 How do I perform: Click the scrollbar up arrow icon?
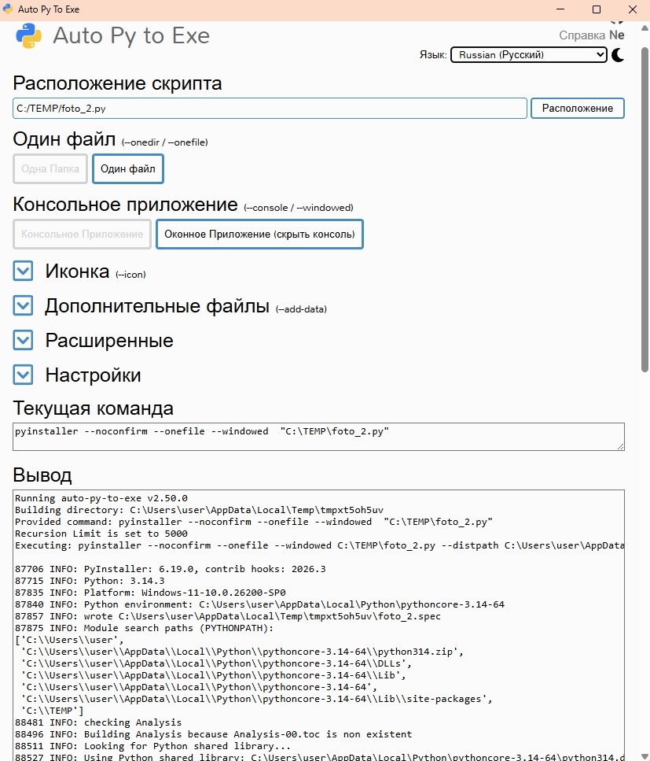(x=644, y=26)
